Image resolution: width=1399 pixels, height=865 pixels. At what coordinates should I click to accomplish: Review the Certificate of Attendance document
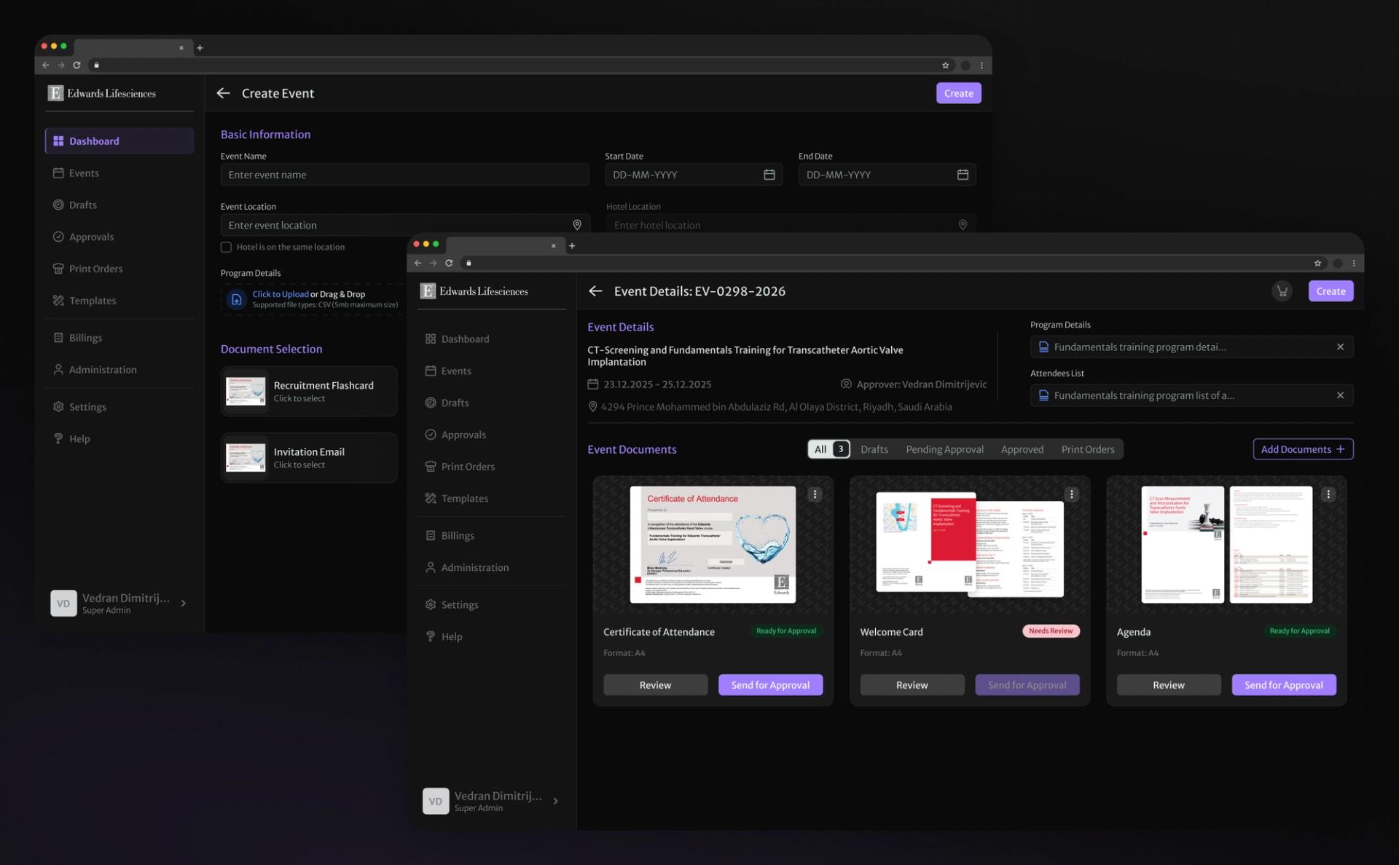coord(655,685)
